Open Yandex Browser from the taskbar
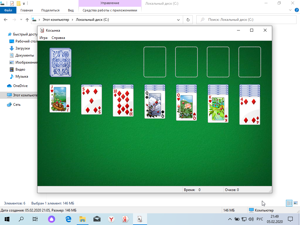This screenshot has height=225, width=300. (111, 219)
